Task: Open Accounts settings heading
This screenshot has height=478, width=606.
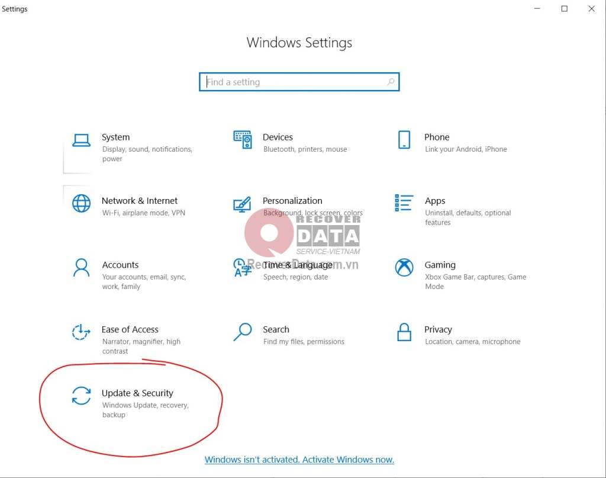Action: pos(120,265)
